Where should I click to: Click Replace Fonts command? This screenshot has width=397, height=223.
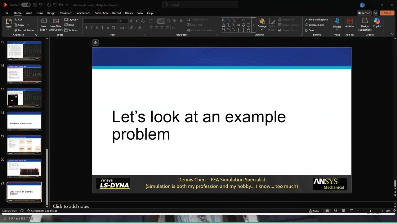(x=314, y=25)
